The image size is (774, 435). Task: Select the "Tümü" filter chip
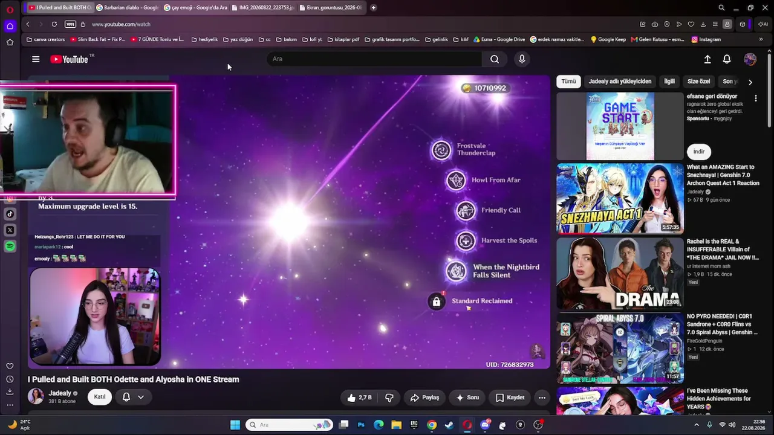[568, 82]
